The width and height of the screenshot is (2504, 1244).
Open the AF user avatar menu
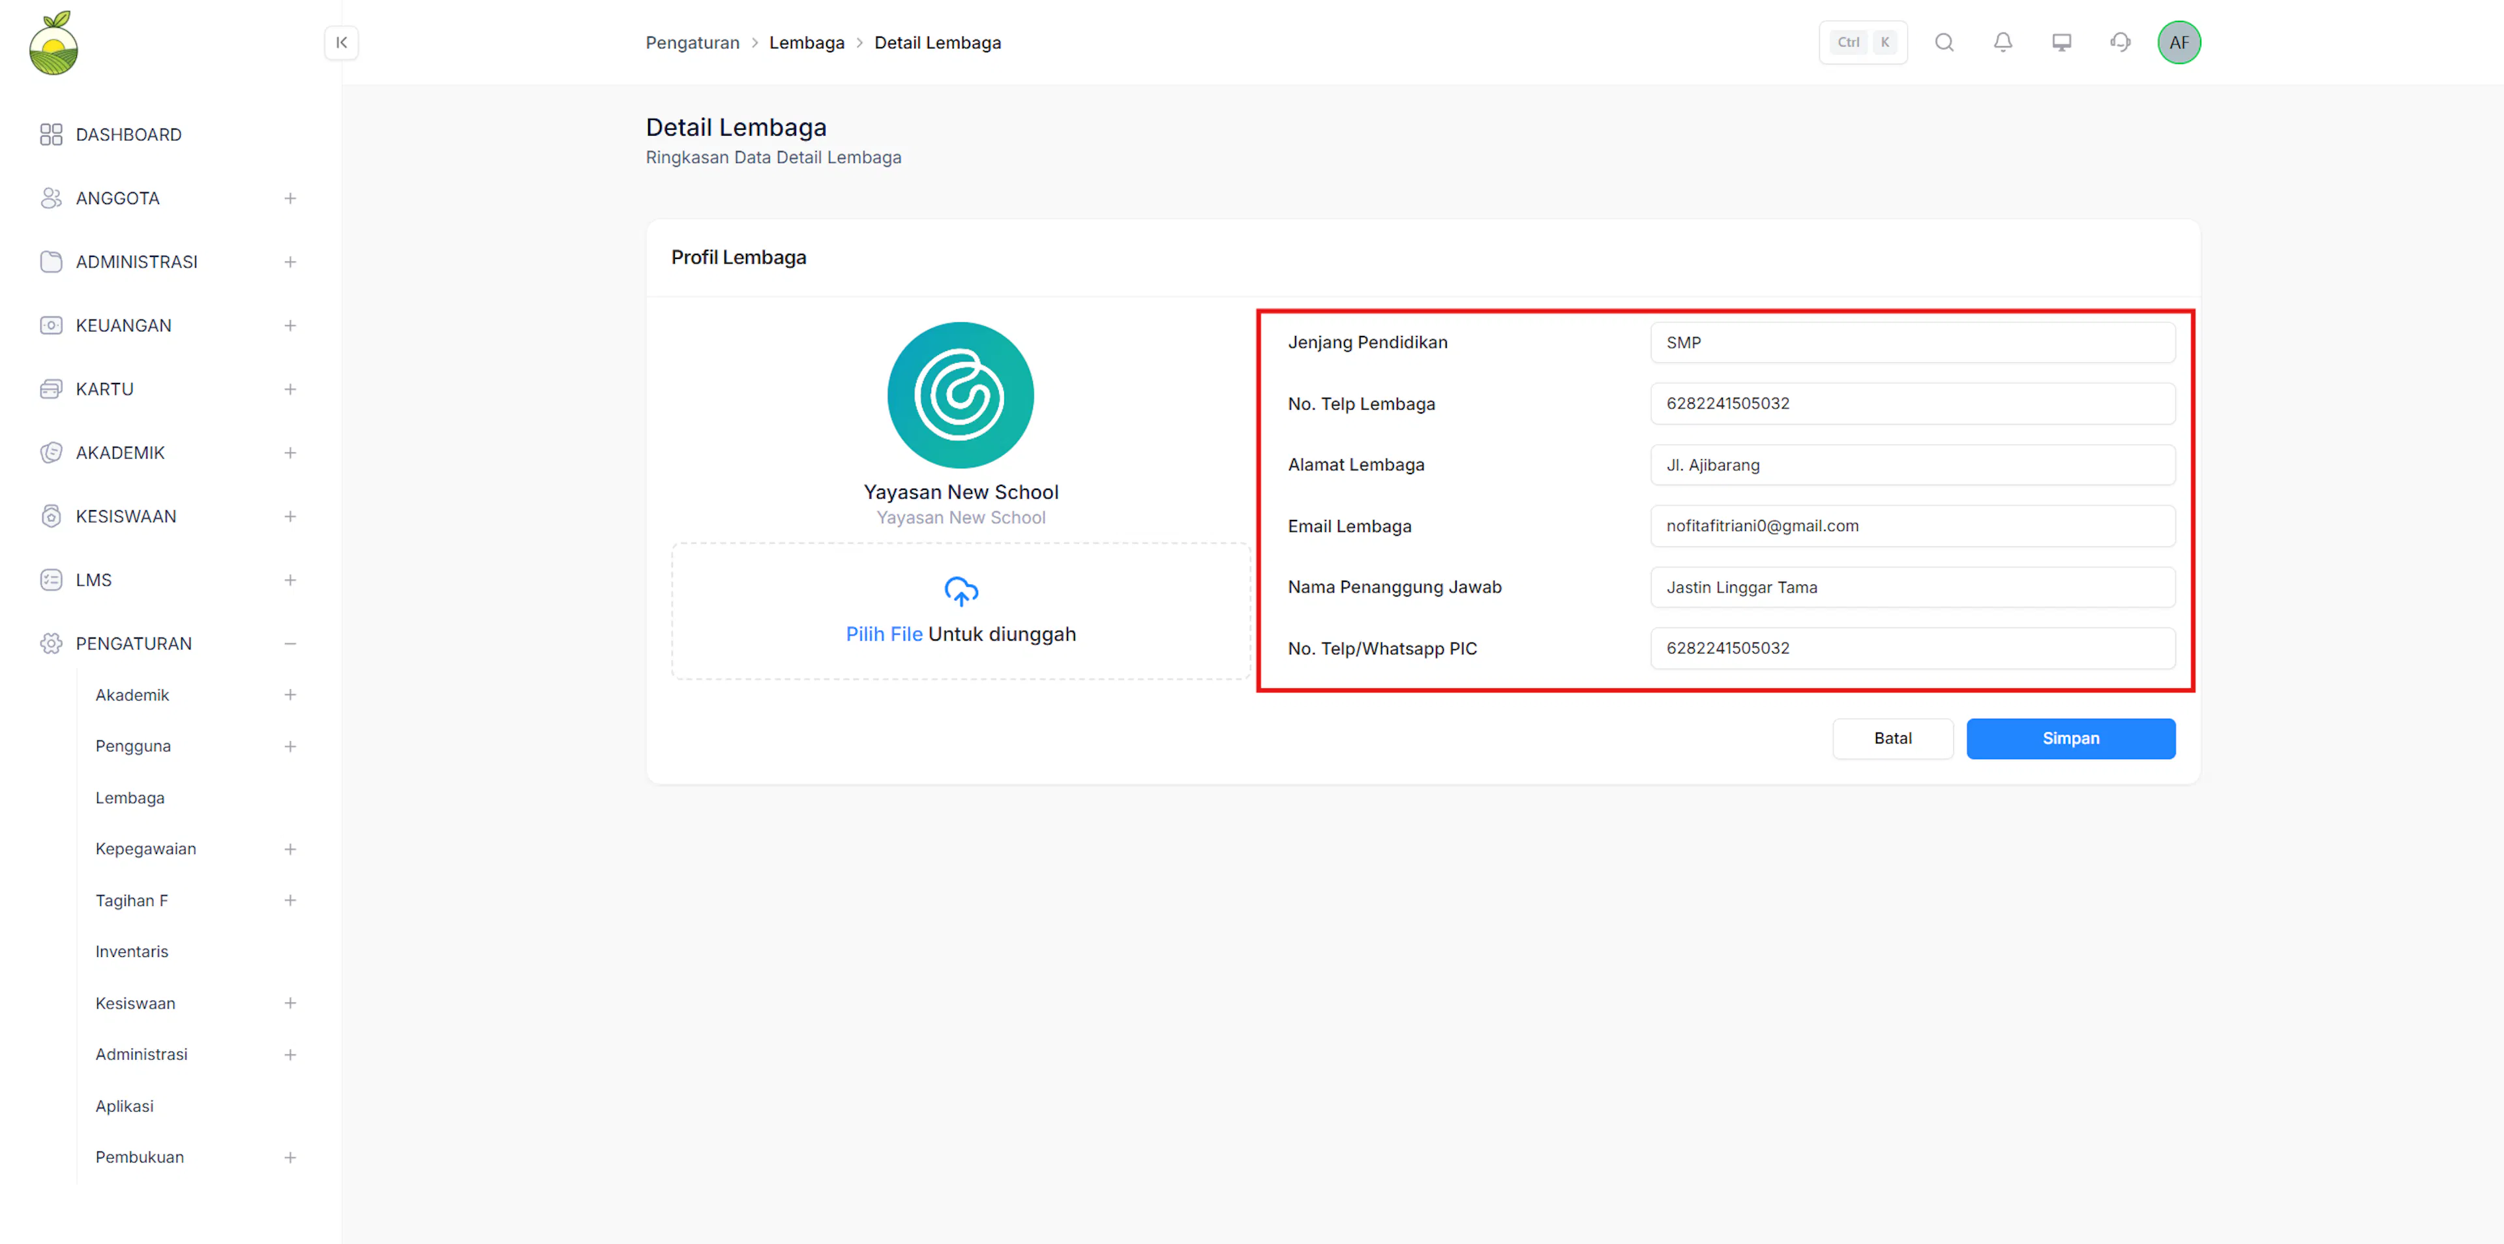[2179, 43]
